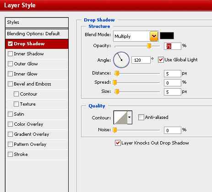Enable the Pattern Overlay checkbox
Screen dimensions: 212x192
[10, 144]
